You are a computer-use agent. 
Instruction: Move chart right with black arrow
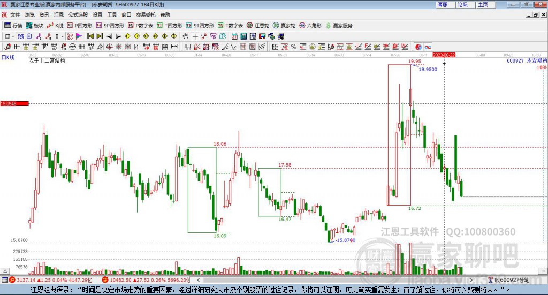point(118,36)
